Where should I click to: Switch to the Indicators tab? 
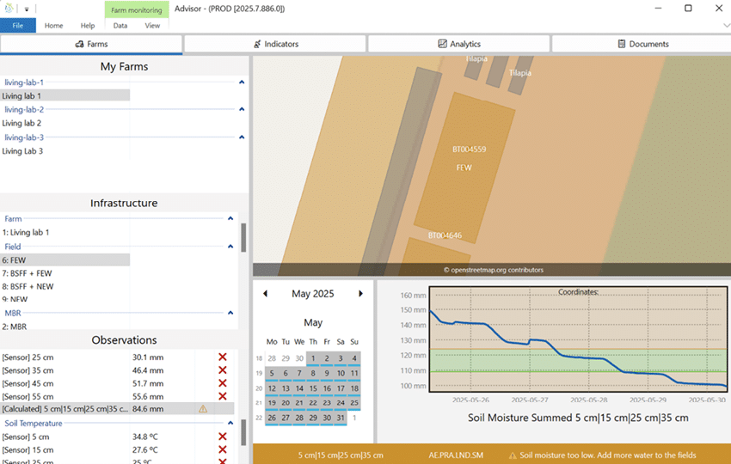(275, 44)
